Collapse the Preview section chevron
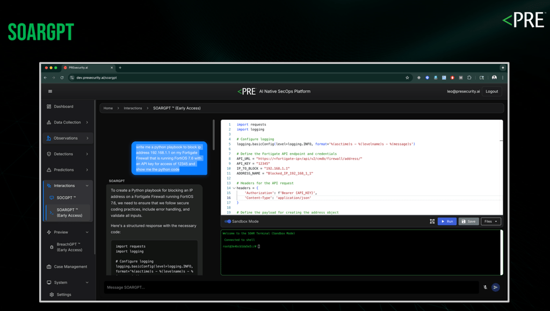This screenshot has width=550, height=311. point(87,232)
